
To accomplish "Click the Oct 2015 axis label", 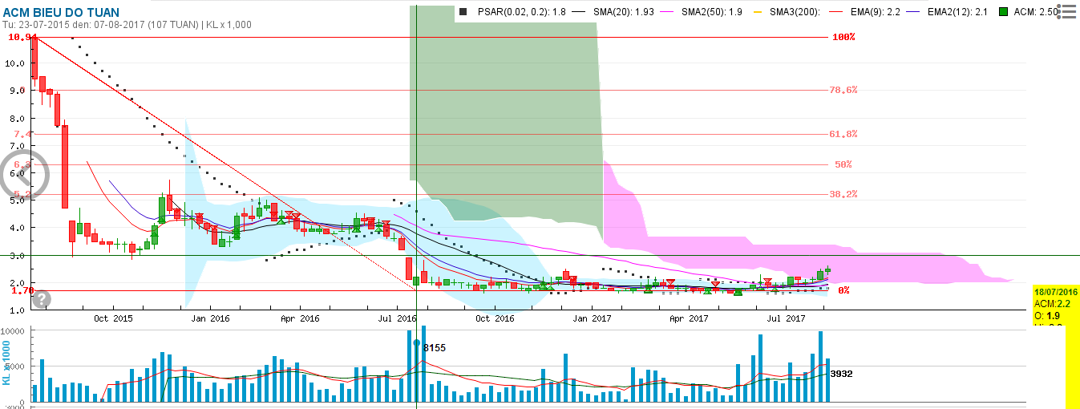I will (112, 318).
